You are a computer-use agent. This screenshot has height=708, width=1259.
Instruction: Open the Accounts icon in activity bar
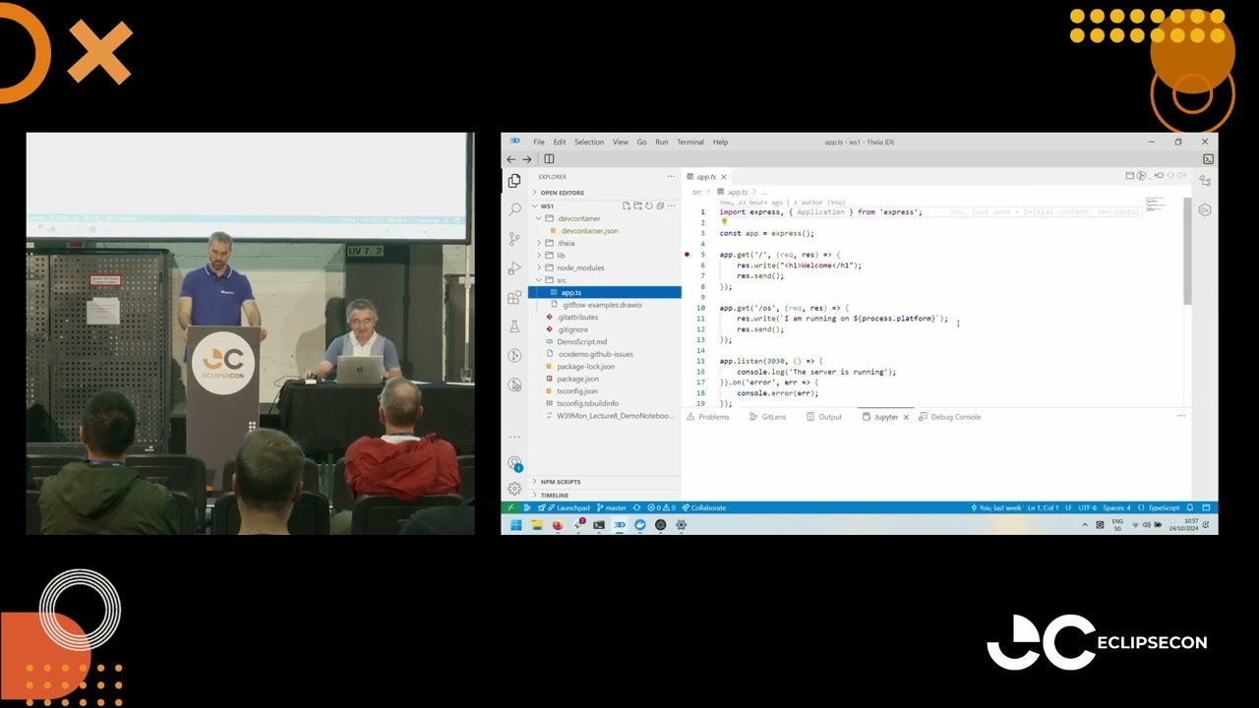514,463
